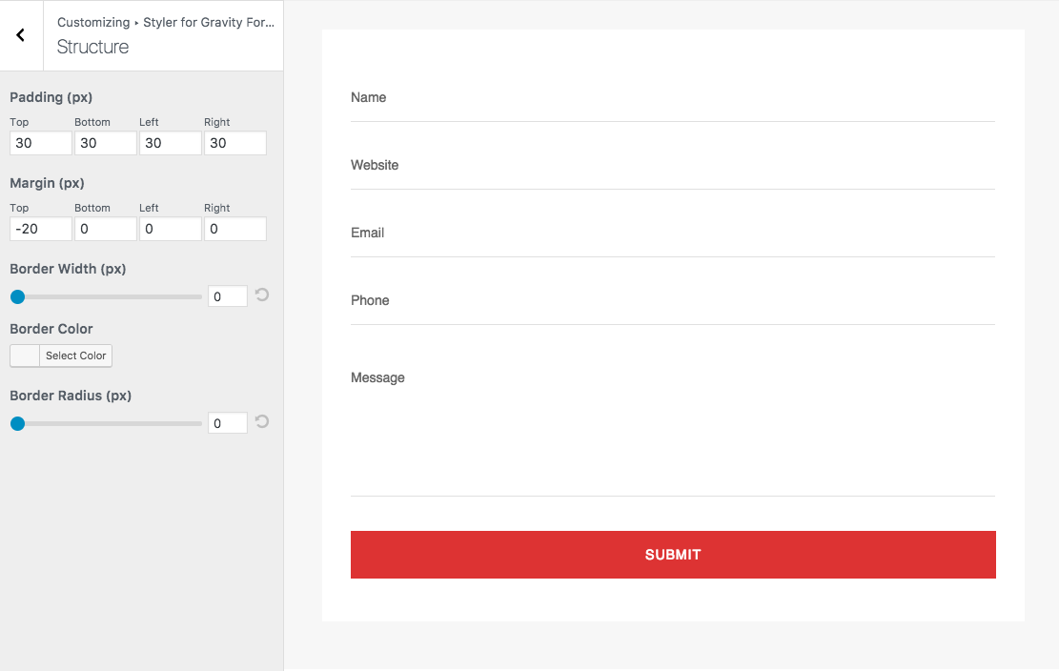Click the Select Color button
This screenshot has height=671, width=1059.
point(75,356)
